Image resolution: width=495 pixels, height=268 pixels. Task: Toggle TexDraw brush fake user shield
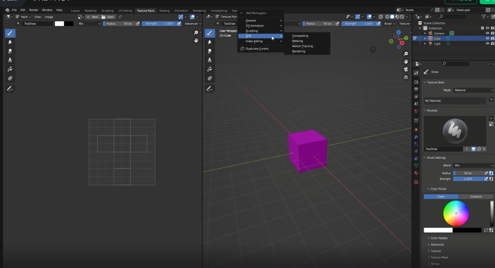point(474,149)
